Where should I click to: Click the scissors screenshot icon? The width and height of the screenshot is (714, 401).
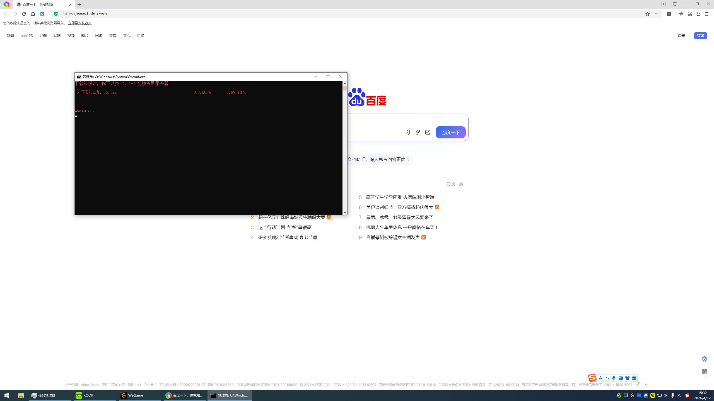690,14
